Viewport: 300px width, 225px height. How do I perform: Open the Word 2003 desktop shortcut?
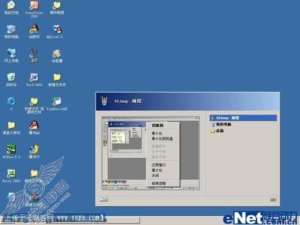(x=34, y=80)
